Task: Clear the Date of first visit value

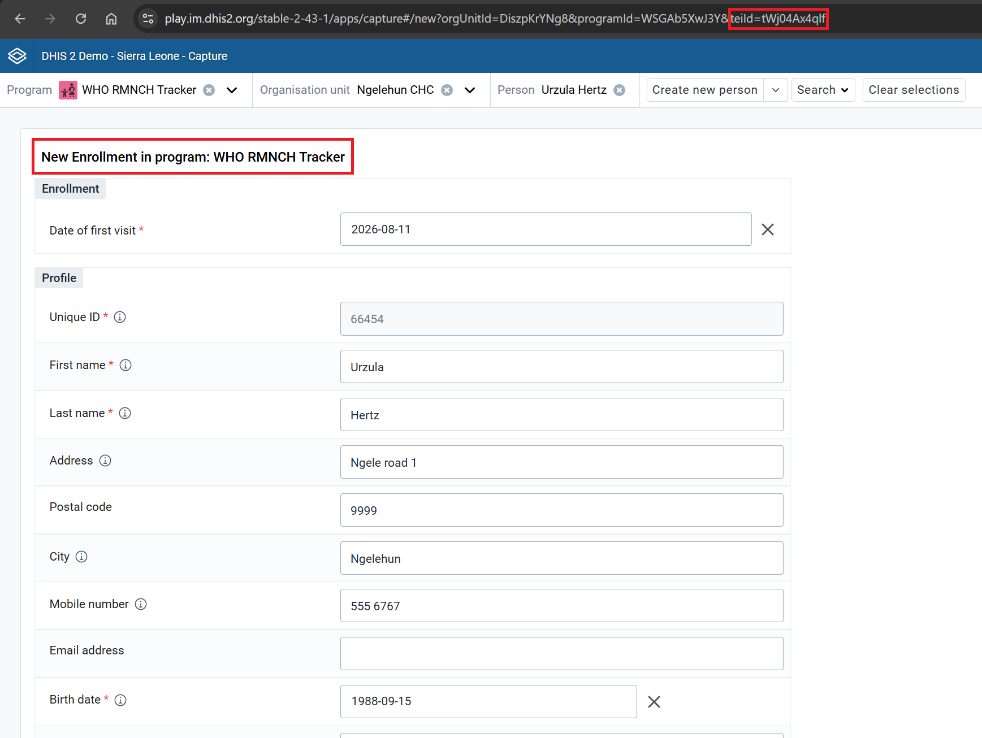Action: (768, 229)
